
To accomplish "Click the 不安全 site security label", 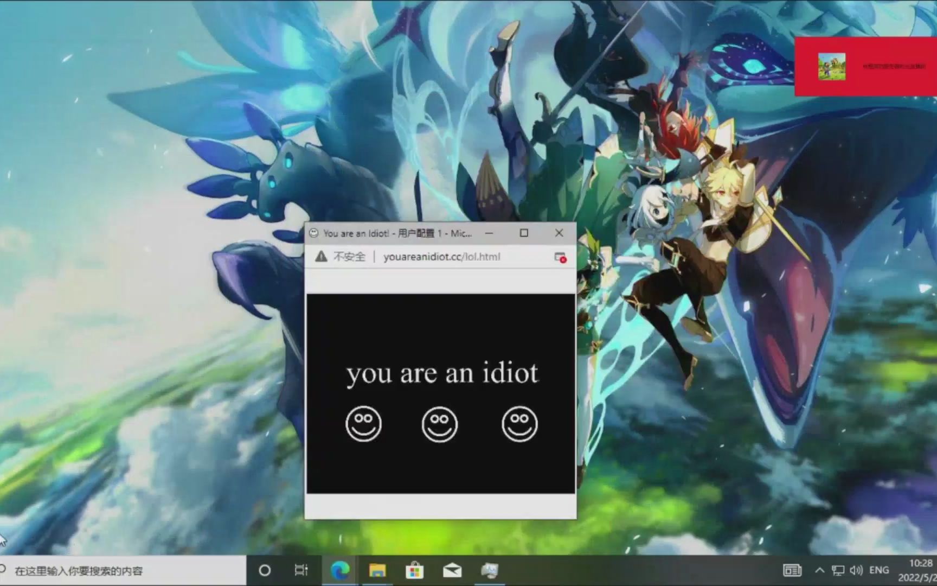I will point(349,257).
